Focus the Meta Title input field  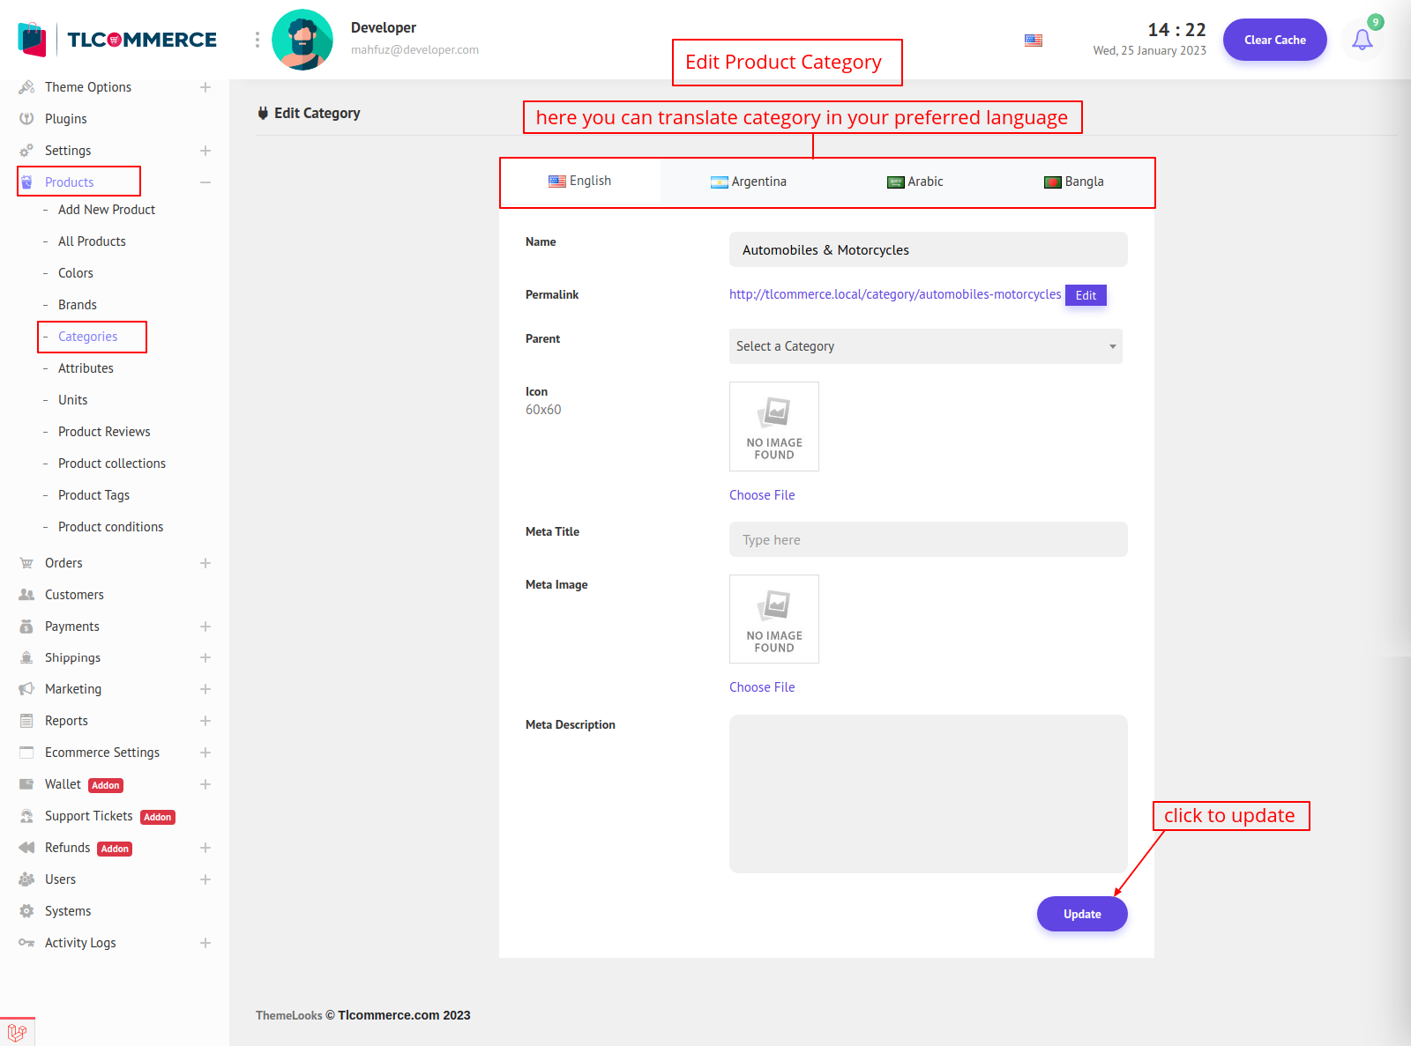[928, 539]
